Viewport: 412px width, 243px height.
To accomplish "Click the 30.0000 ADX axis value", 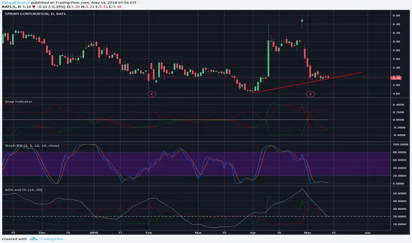I will coord(399,209).
